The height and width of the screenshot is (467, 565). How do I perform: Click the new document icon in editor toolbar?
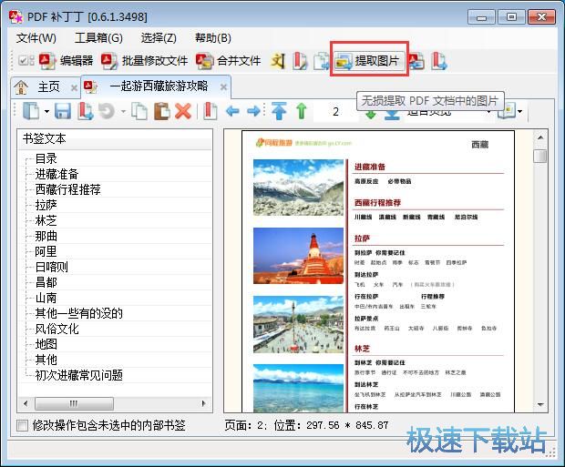pyautogui.click(x=31, y=110)
